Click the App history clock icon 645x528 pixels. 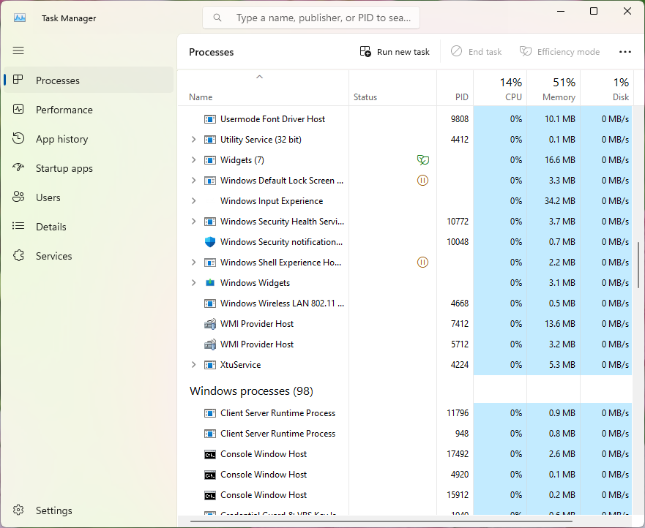coord(18,138)
